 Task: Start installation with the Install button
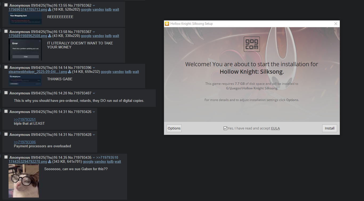[x=330, y=128]
